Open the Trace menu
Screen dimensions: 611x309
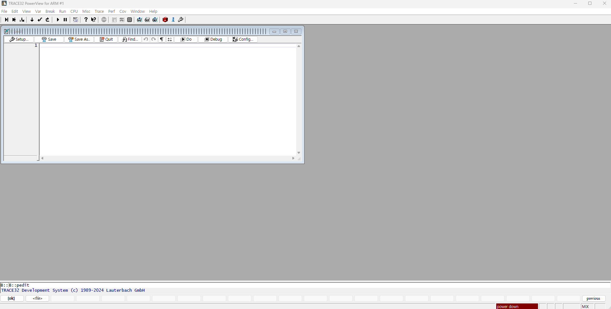(x=99, y=11)
